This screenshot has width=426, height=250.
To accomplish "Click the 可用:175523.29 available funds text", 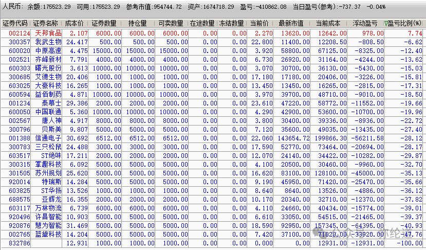I will tap(98, 7).
